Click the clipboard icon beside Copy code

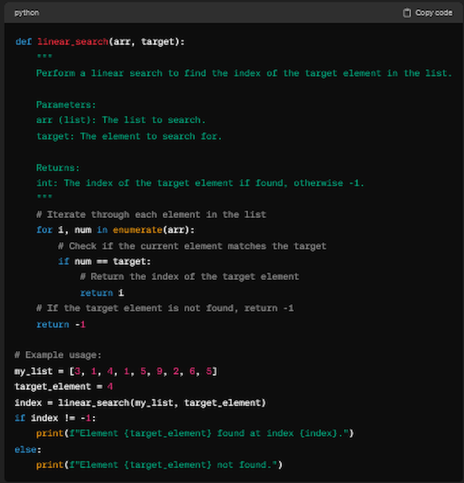(406, 12)
